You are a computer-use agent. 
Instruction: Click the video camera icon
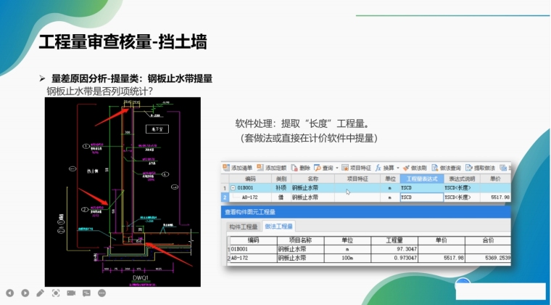pos(71,293)
